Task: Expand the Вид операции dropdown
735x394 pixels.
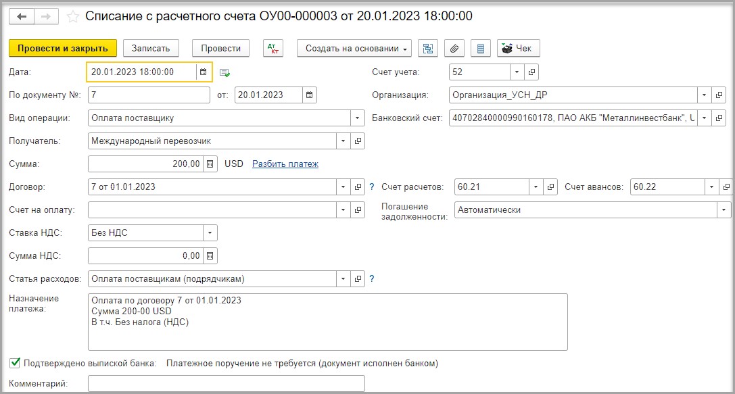Action: [x=357, y=118]
